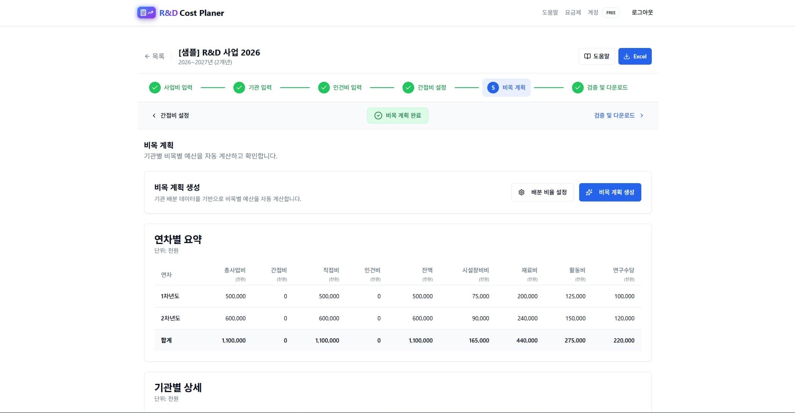795x413 pixels.
Task: Click the green check icon for 기관 입력
Action: (x=239, y=88)
